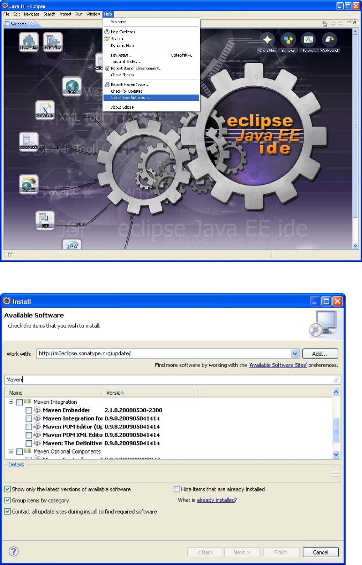Choose Key Assist menu item
The height and width of the screenshot is (565, 362).
coord(151,55)
